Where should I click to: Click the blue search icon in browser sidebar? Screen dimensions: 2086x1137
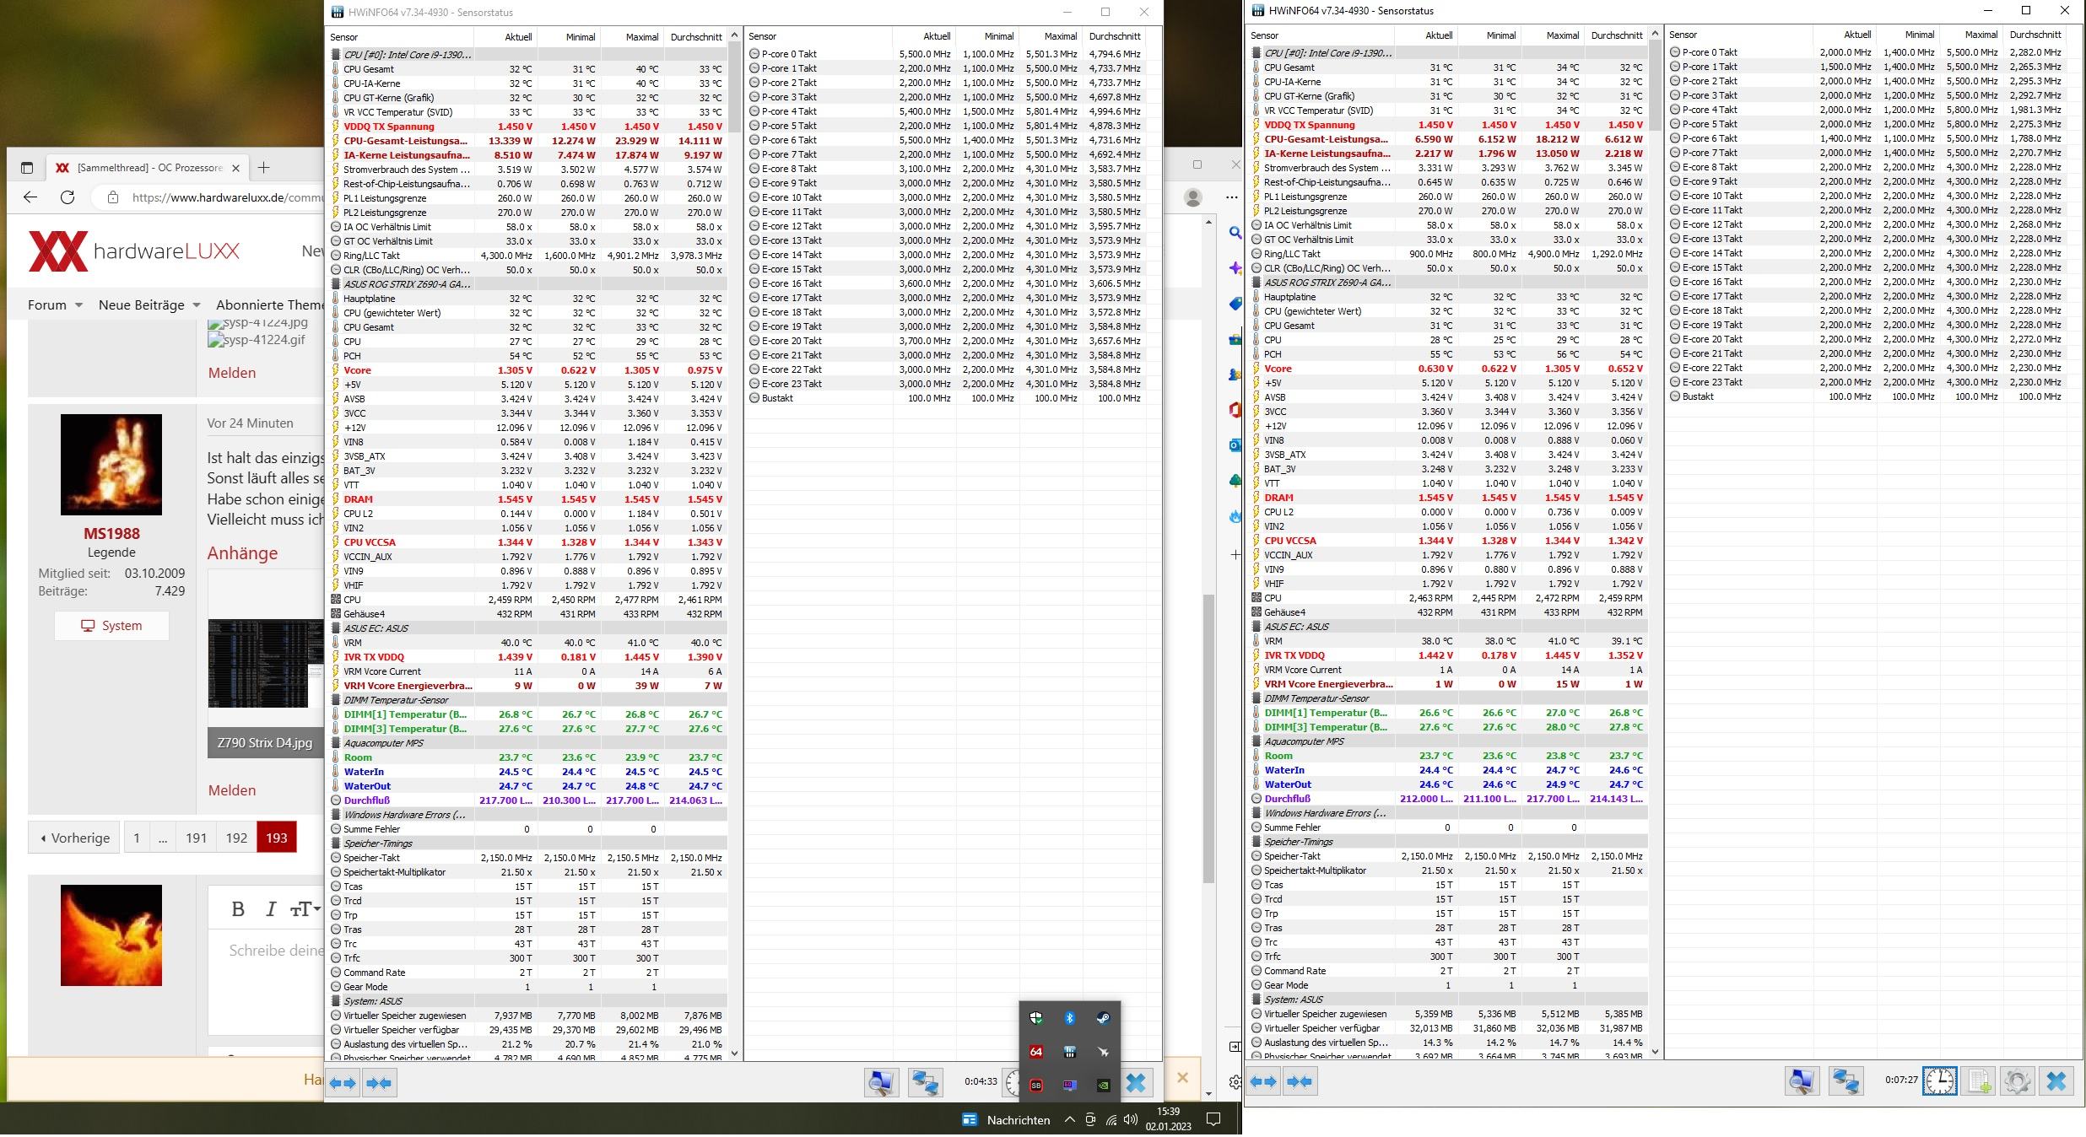coord(1235,232)
